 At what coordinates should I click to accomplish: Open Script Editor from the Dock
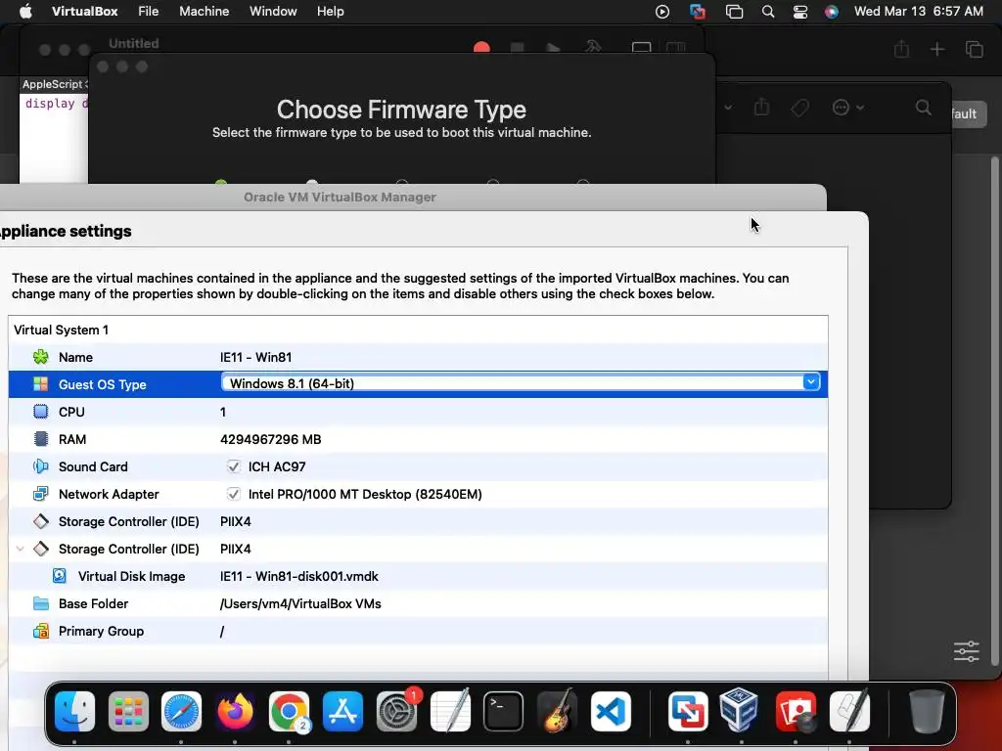coord(849,711)
